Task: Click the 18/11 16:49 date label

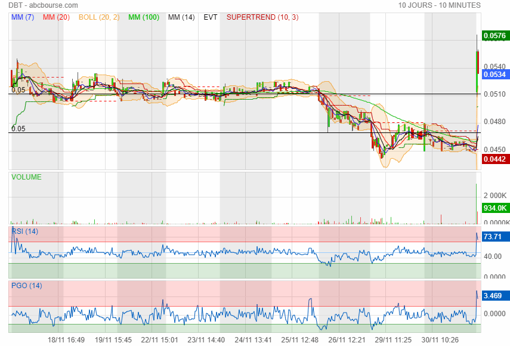Action: click(66, 340)
